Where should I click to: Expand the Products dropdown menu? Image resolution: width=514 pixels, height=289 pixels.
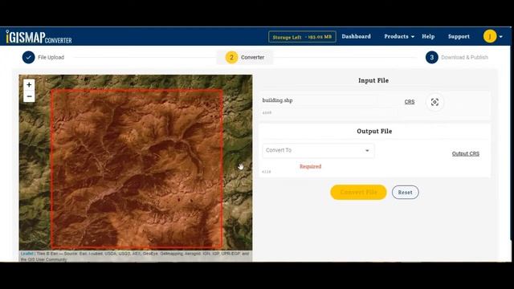(399, 36)
